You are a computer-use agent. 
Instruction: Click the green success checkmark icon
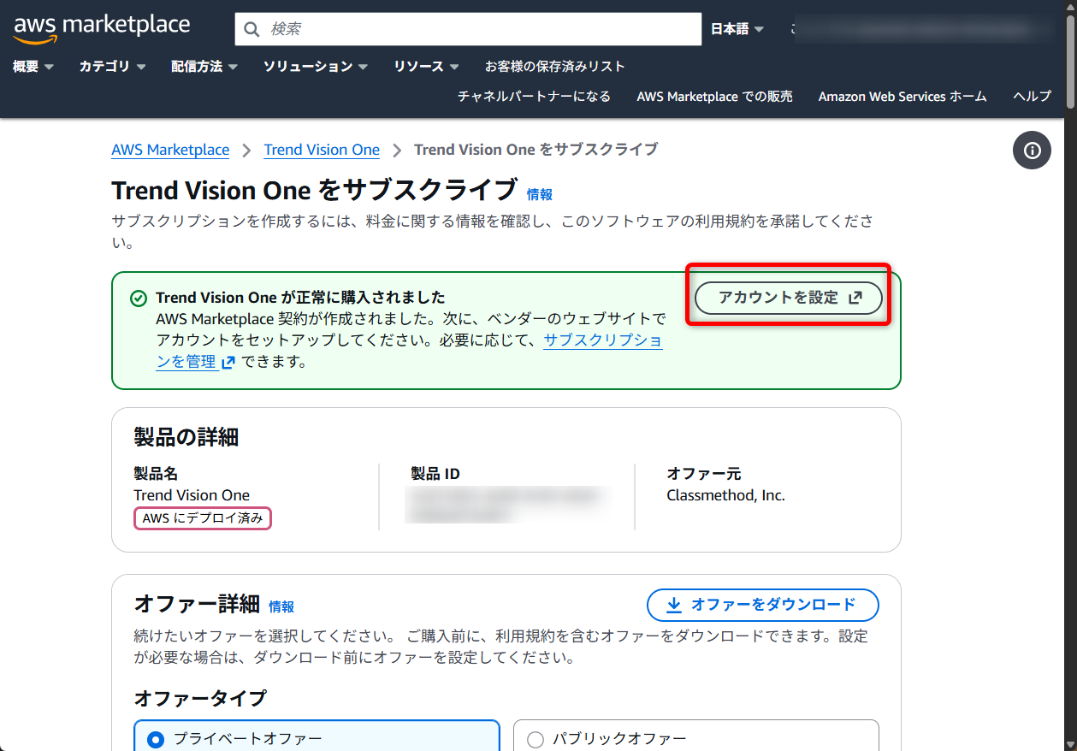point(138,299)
